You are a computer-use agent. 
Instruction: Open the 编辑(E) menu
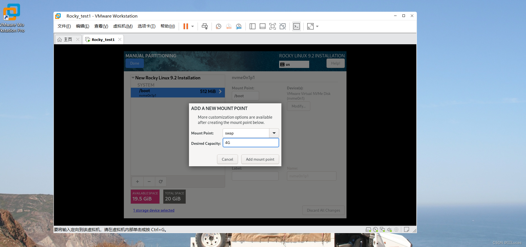(82, 26)
